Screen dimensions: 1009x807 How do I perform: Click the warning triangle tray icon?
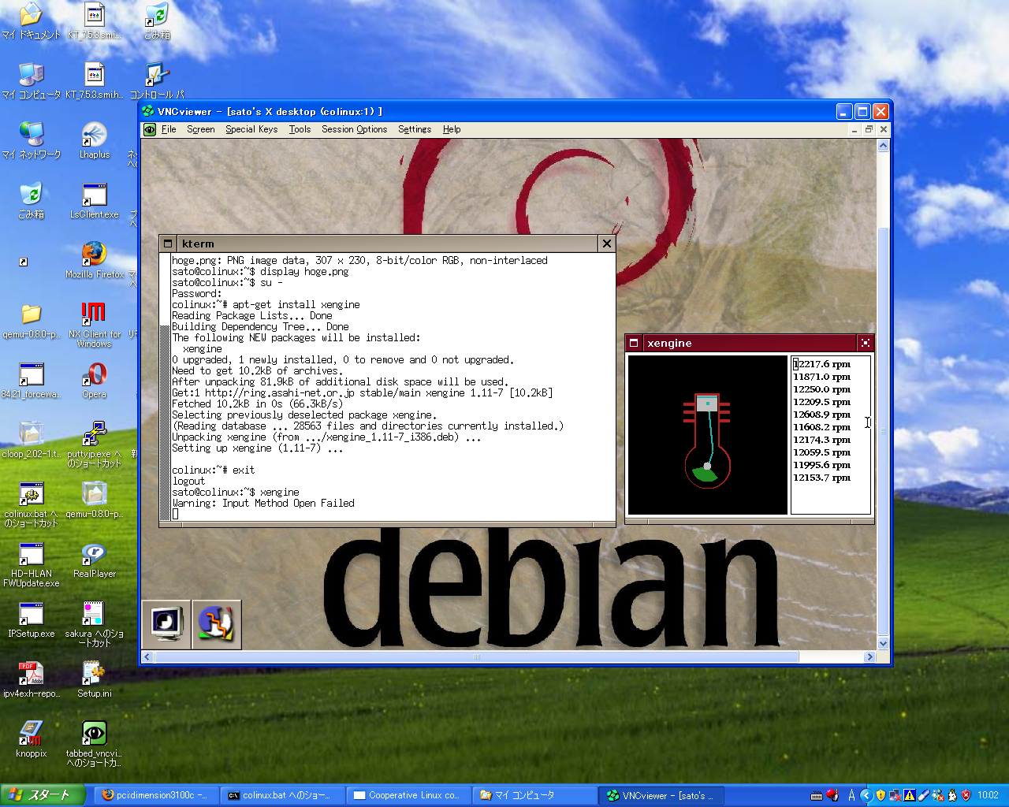[x=909, y=795]
